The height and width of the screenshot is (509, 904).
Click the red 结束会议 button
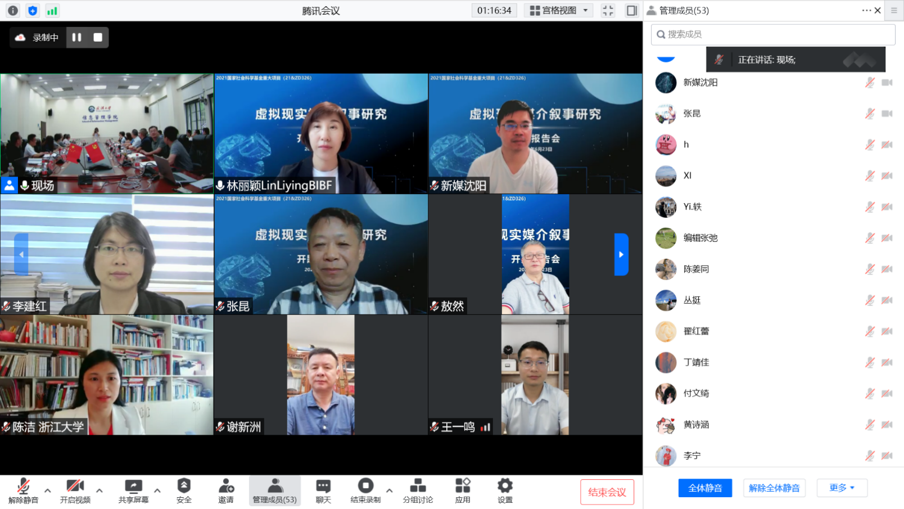pos(607,492)
